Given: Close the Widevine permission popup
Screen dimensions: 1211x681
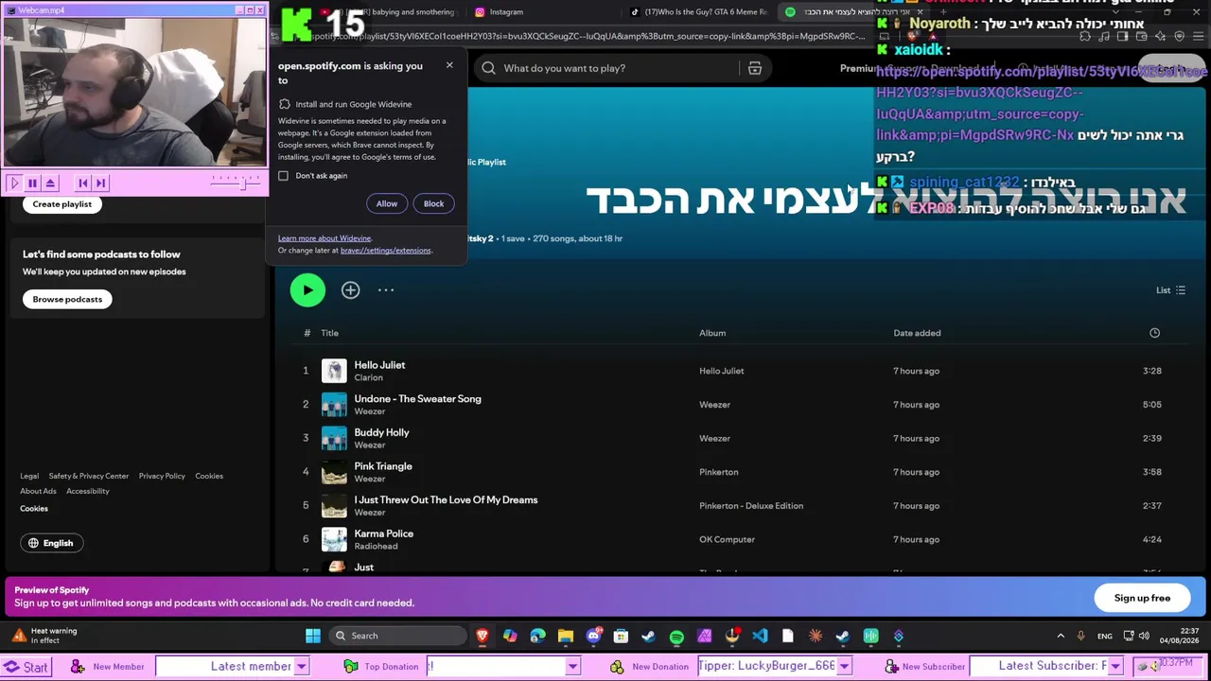Looking at the screenshot, I should pos(449,65).
